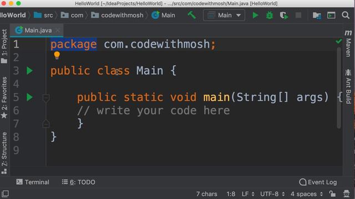Open the Run Anything toolbar icon

tap(331, 15)
